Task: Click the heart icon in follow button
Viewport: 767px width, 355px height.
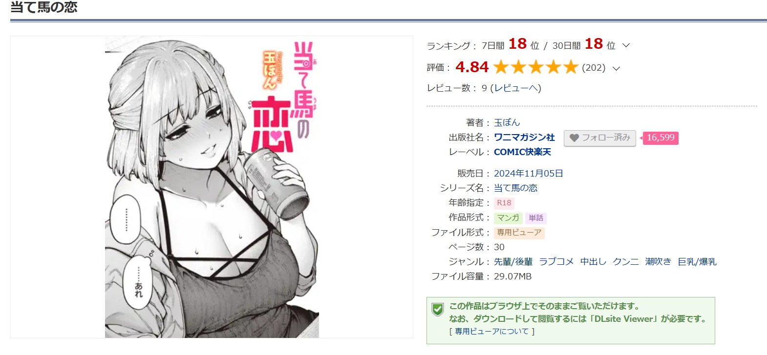Action: pyautogui.click(x=574, y=138)
